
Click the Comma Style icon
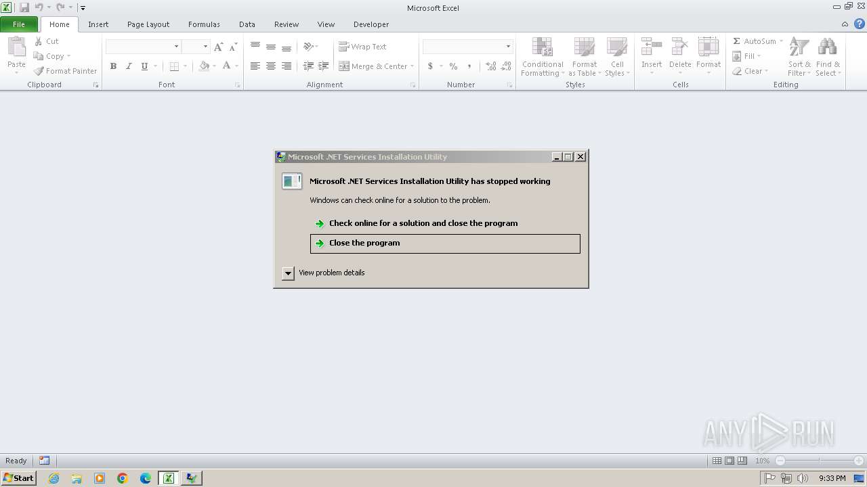tap(469, 66)
